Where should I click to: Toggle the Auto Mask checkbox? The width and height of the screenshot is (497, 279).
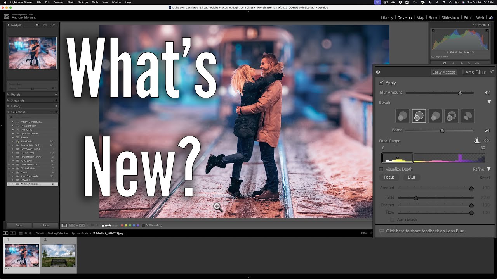click(392, 220)
